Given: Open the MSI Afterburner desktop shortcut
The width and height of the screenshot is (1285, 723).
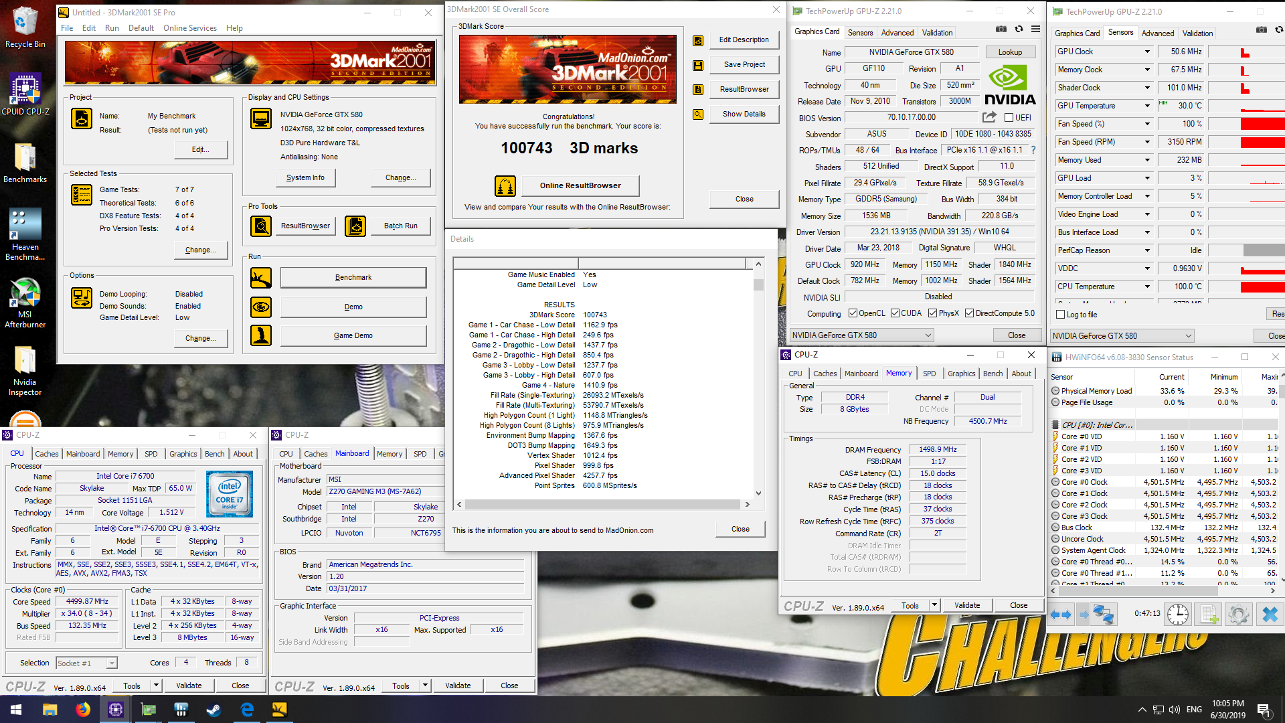Looking at the screenshot, I should coord(25,301).
